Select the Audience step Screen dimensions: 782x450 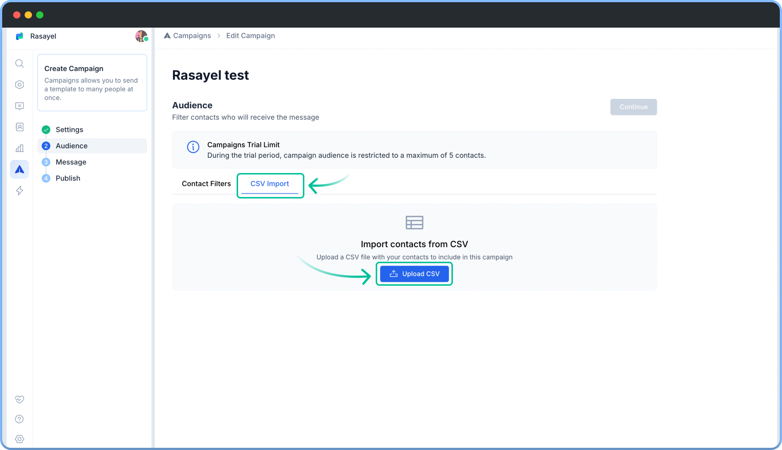[71, 146]
